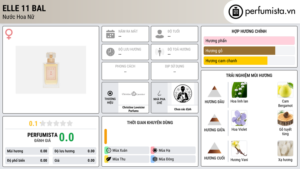Select the Mùa Hạ season button
This screenshot has width=300, height=169.
(x=173, y=151)
